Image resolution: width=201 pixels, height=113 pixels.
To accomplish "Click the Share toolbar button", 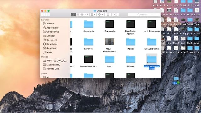I will point(108,15).
